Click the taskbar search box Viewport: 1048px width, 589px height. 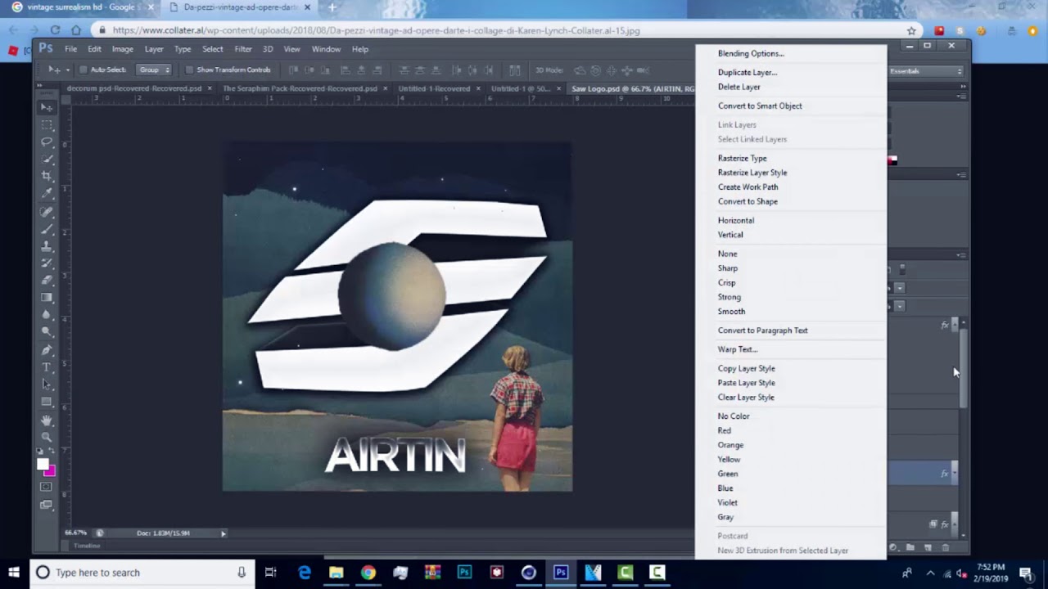coord(141,573)
